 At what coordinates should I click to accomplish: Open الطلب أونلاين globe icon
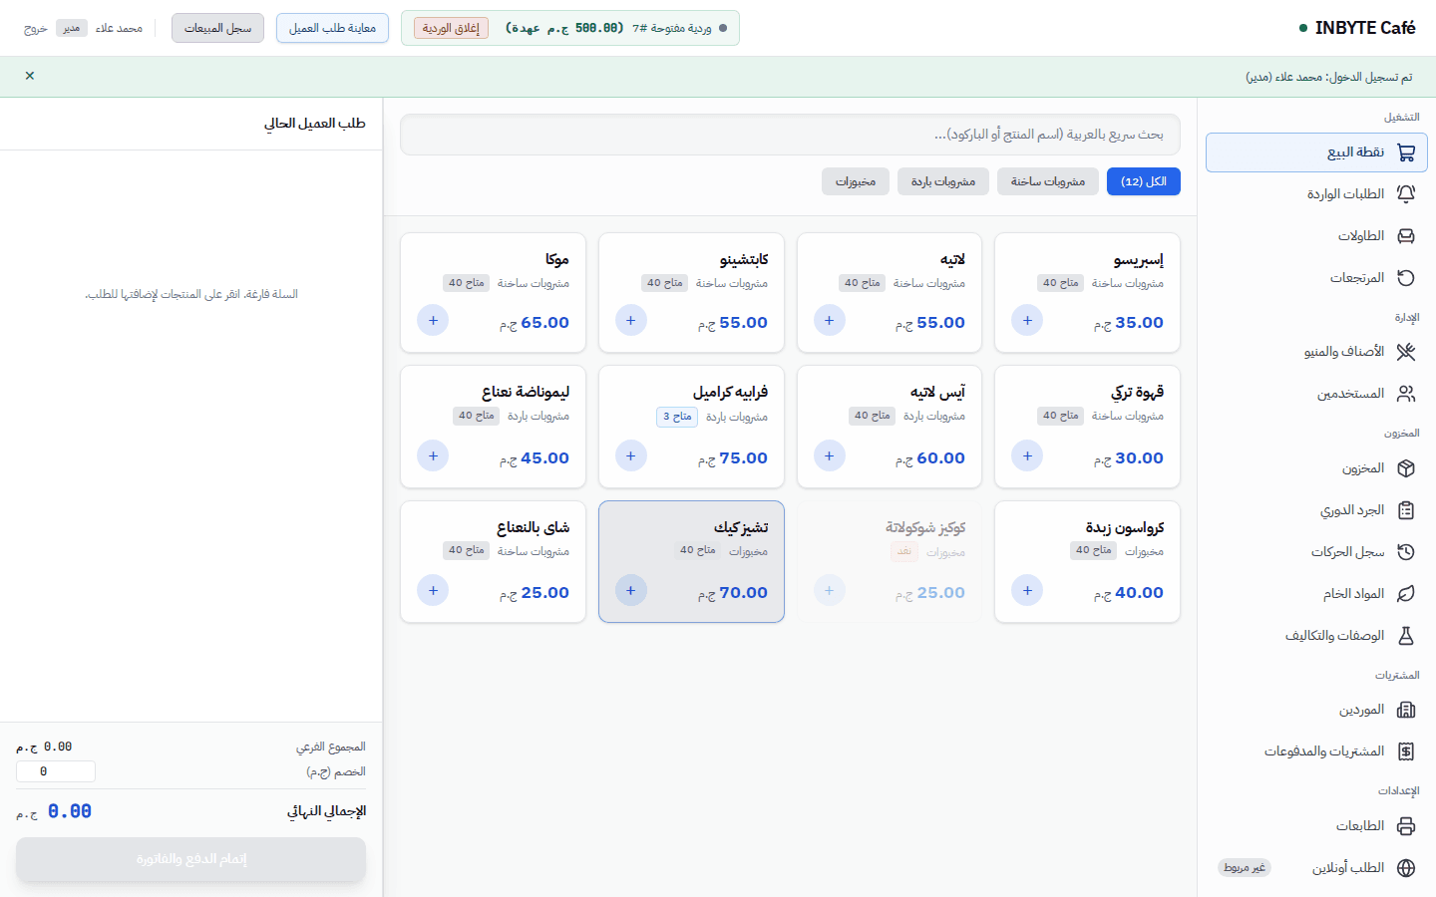coord(1406,868)
